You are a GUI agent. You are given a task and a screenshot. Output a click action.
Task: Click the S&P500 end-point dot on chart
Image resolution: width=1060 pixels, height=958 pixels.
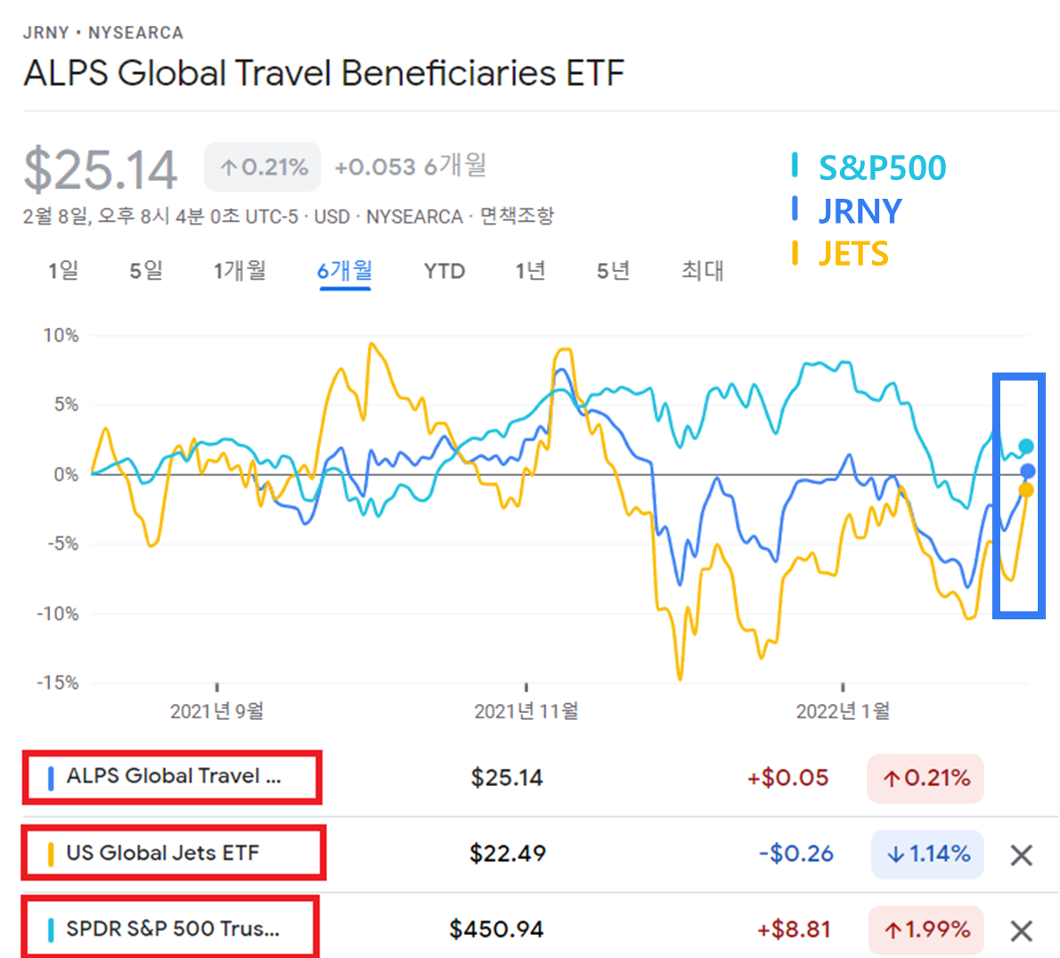point(1026,446)
